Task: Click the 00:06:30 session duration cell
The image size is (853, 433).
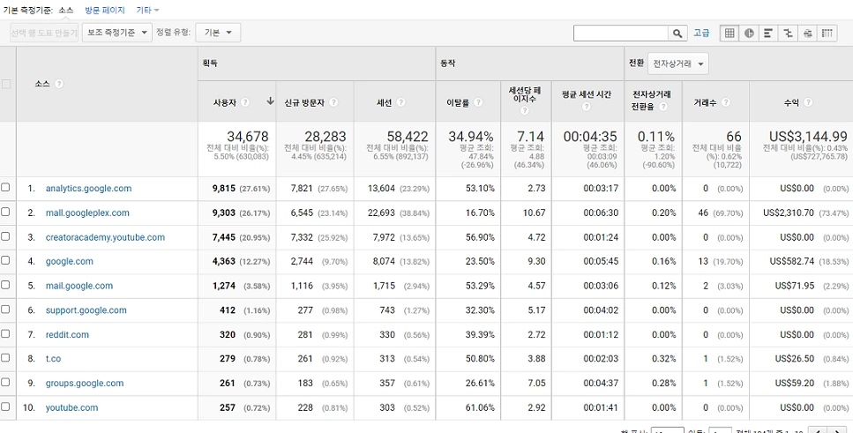Action: [x=601, y=213]
